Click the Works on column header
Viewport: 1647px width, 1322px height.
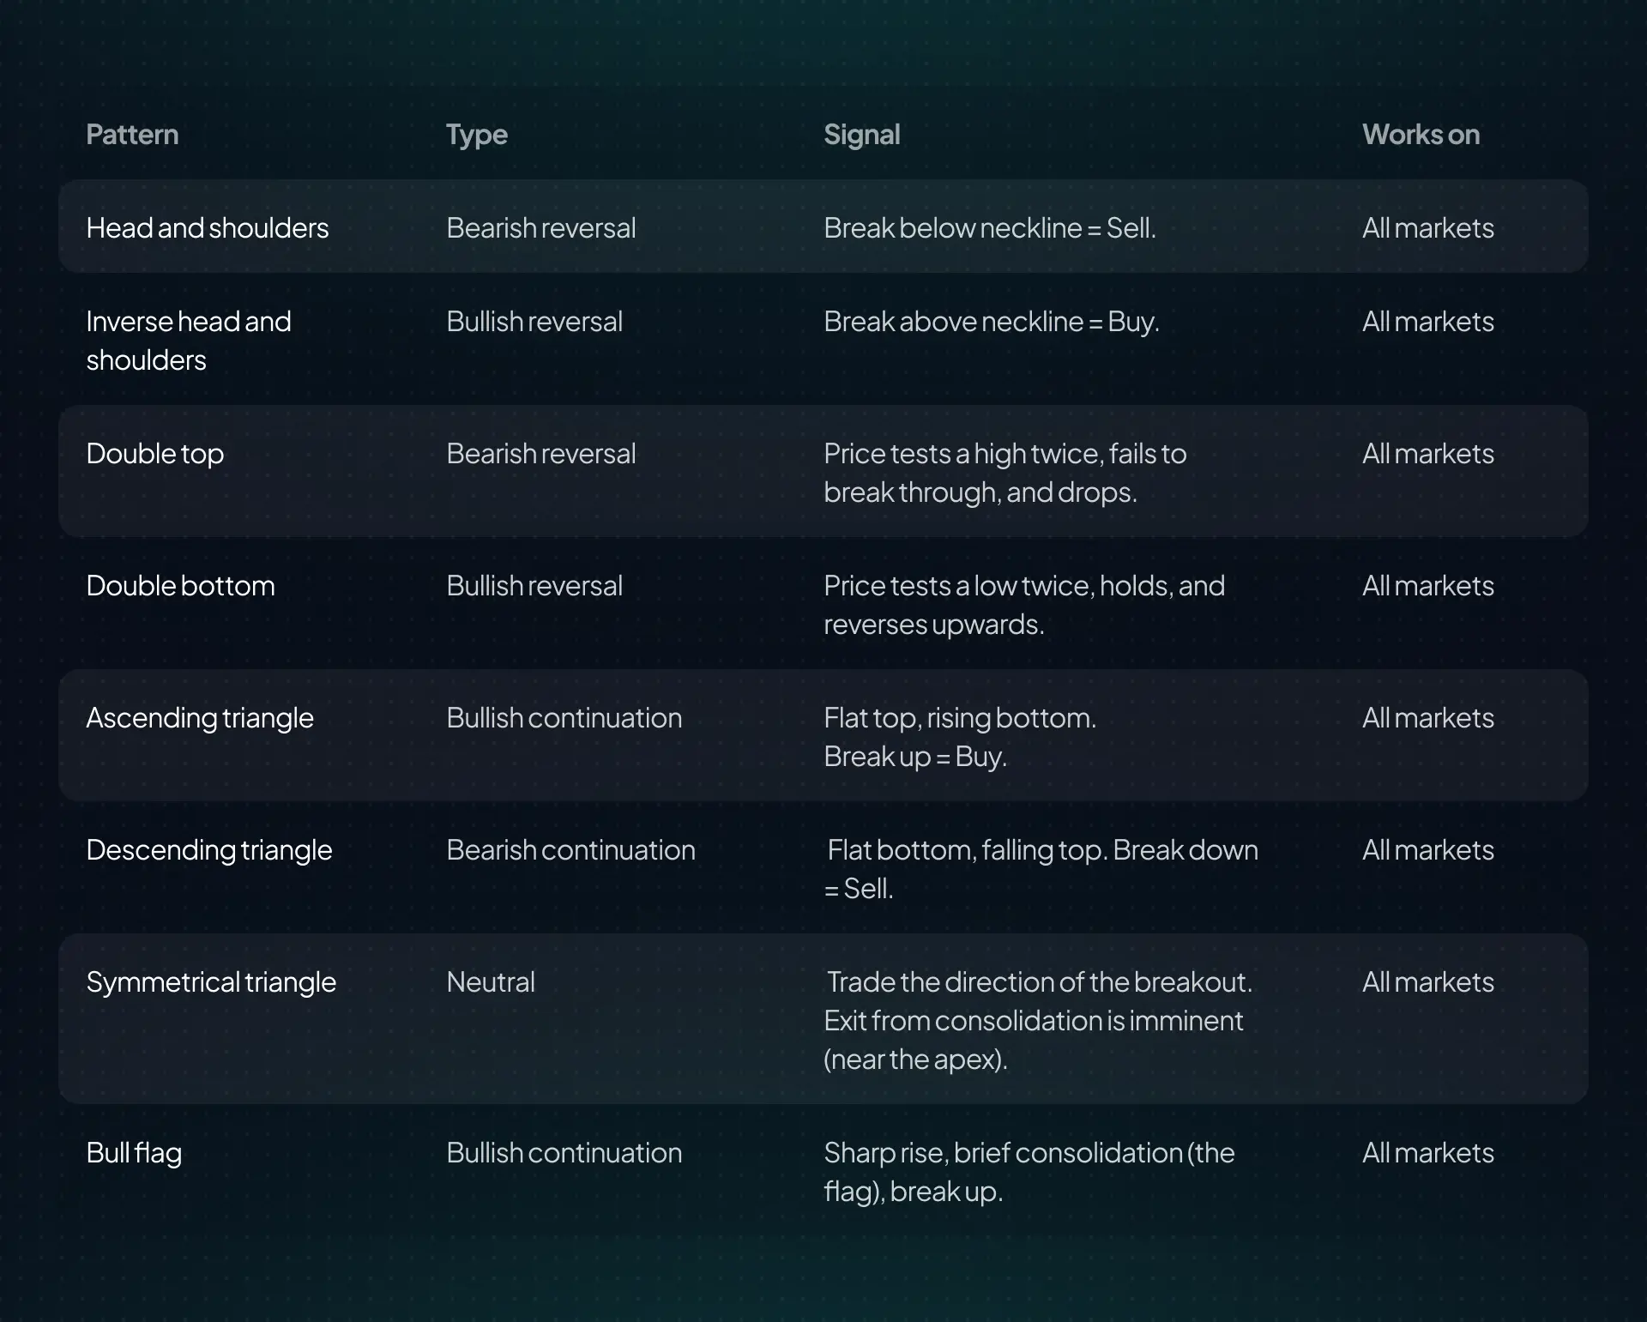click(1421, 135)
